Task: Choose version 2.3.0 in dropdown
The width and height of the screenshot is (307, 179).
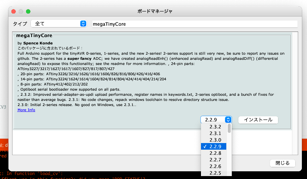Action: pos(215,140)
